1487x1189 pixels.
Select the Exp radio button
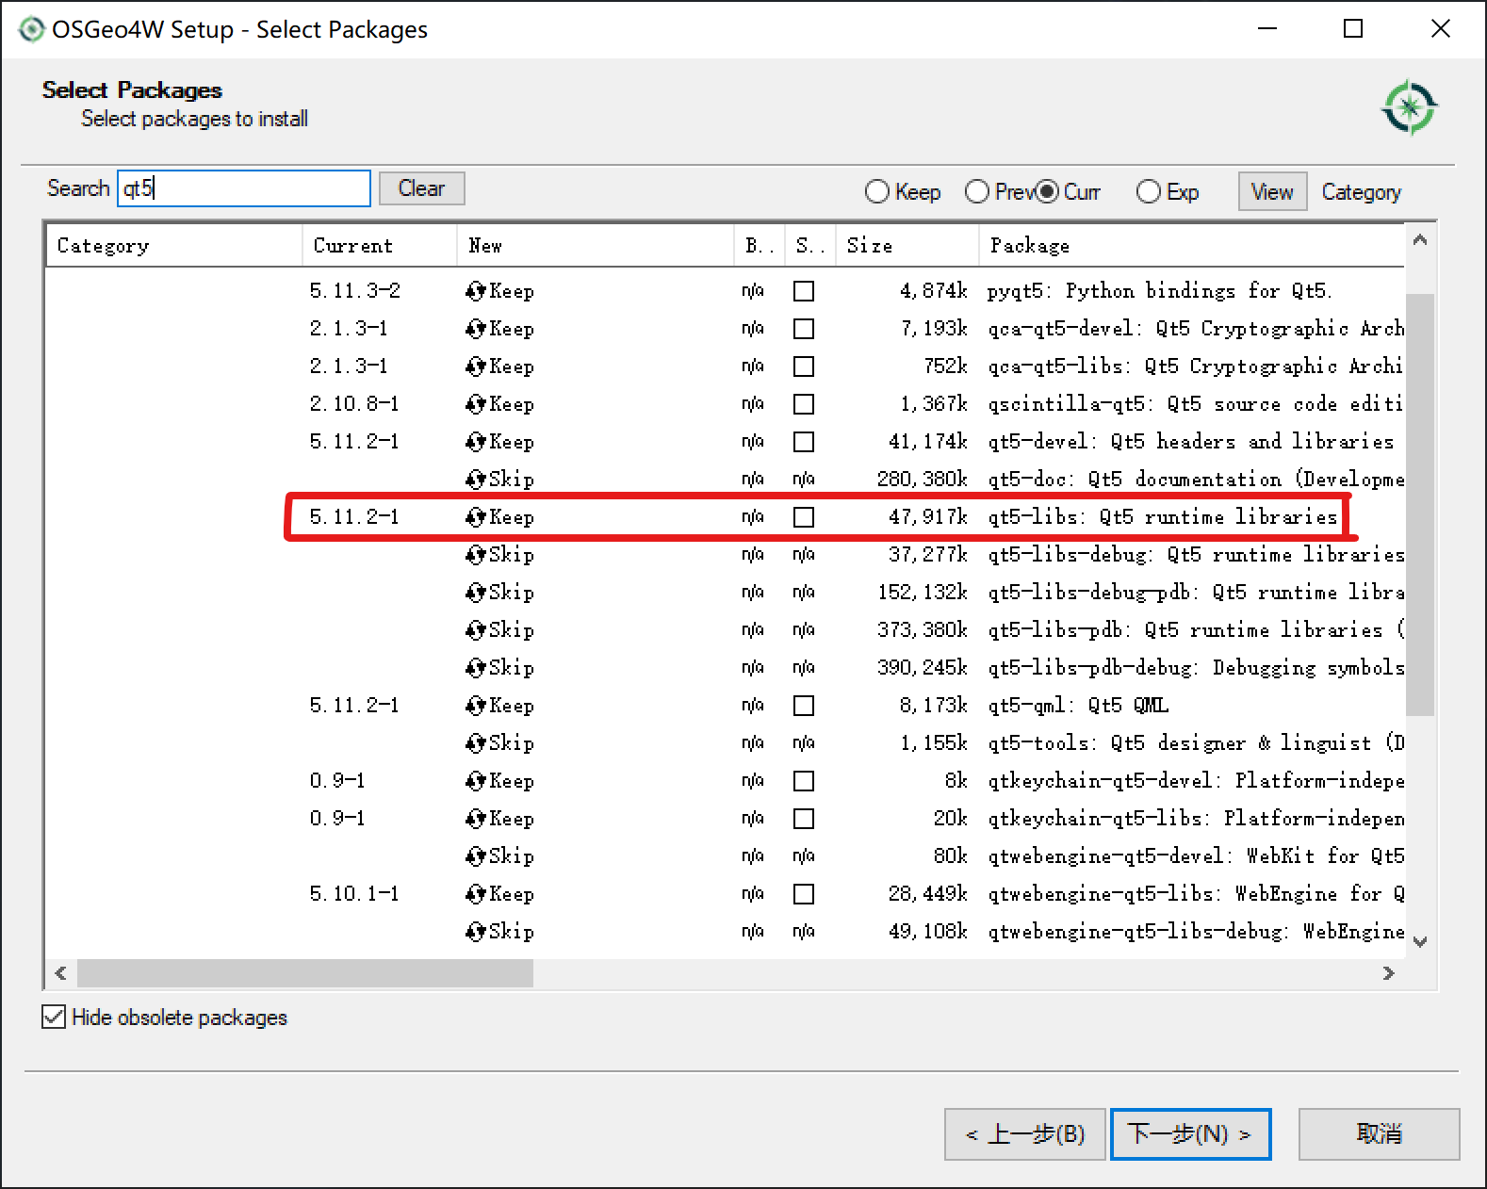(x=1149, y=192)
